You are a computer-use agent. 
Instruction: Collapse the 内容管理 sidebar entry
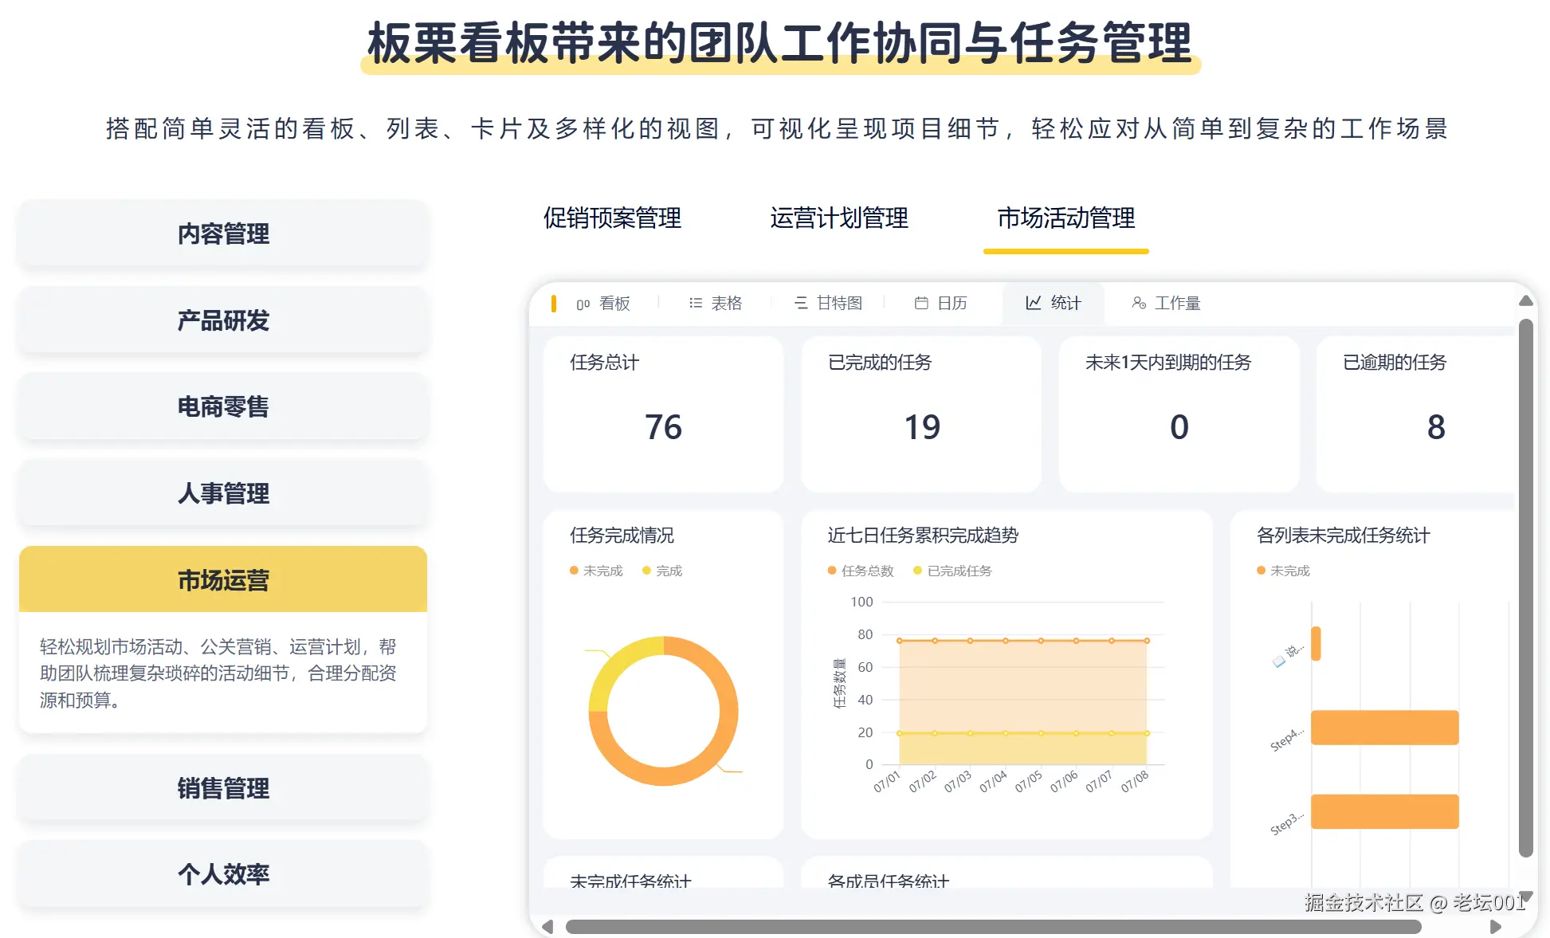coord(223,234)
